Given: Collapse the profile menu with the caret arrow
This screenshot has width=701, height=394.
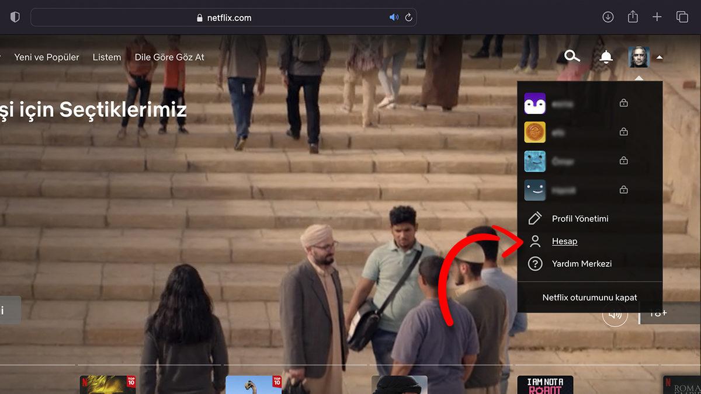Looking at the screenshot, I should (x=660, y=57).
